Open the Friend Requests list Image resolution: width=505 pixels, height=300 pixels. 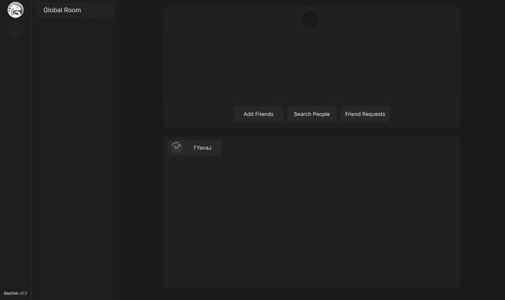(x=365, y=114)
